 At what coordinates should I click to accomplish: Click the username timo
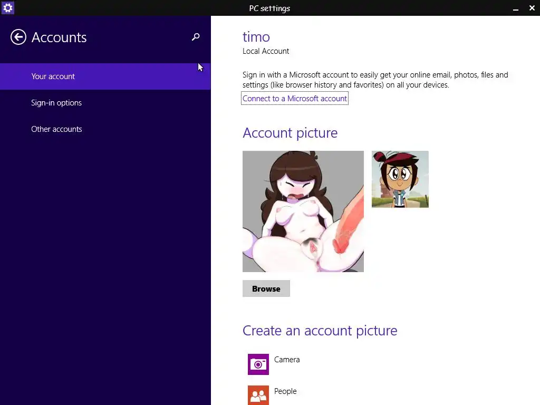[x=256, y=37]
